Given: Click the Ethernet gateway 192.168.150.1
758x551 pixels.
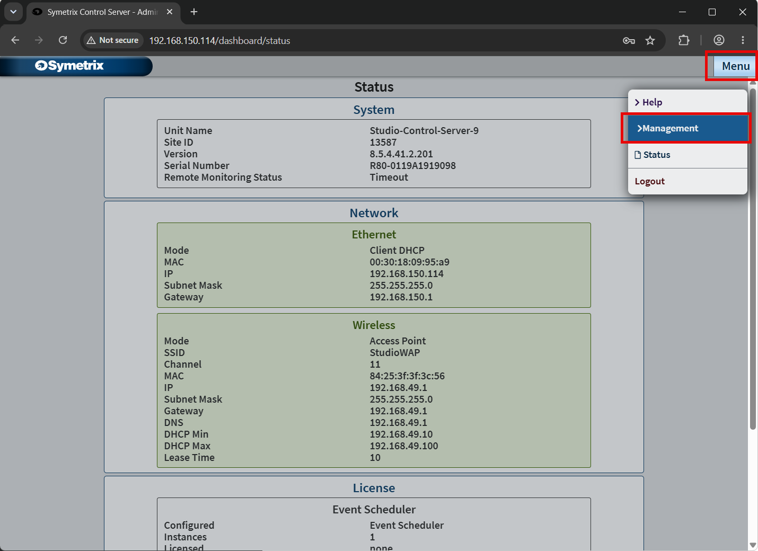Looking at the screenshot, I should (x=401, y=297).
